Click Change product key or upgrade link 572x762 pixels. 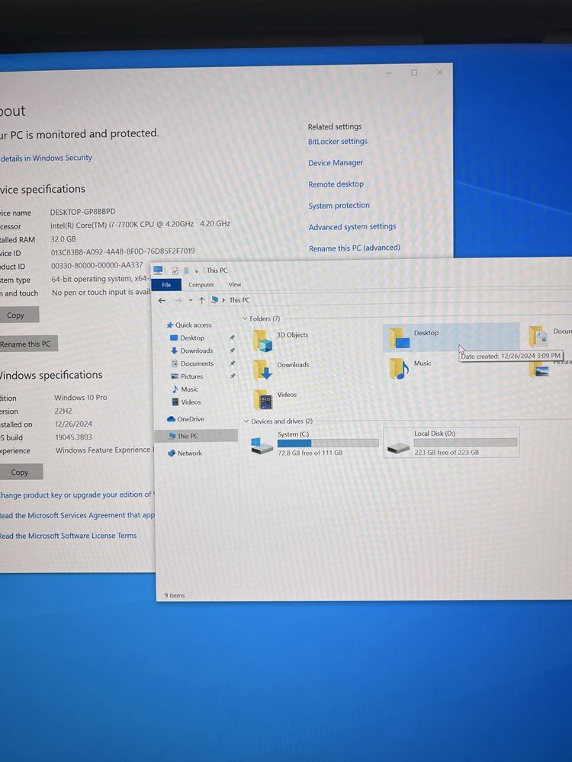[77, 495]
